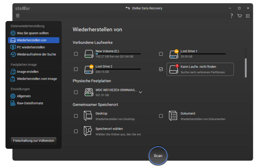Click the hamburger menu icon
This screenshot has height=168, width=257.
(x=18, y=16)
